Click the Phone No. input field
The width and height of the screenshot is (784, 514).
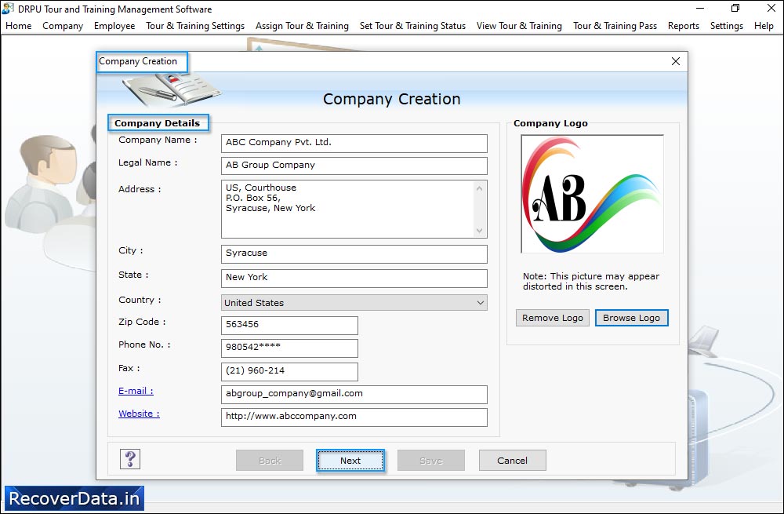coord(289,348)
